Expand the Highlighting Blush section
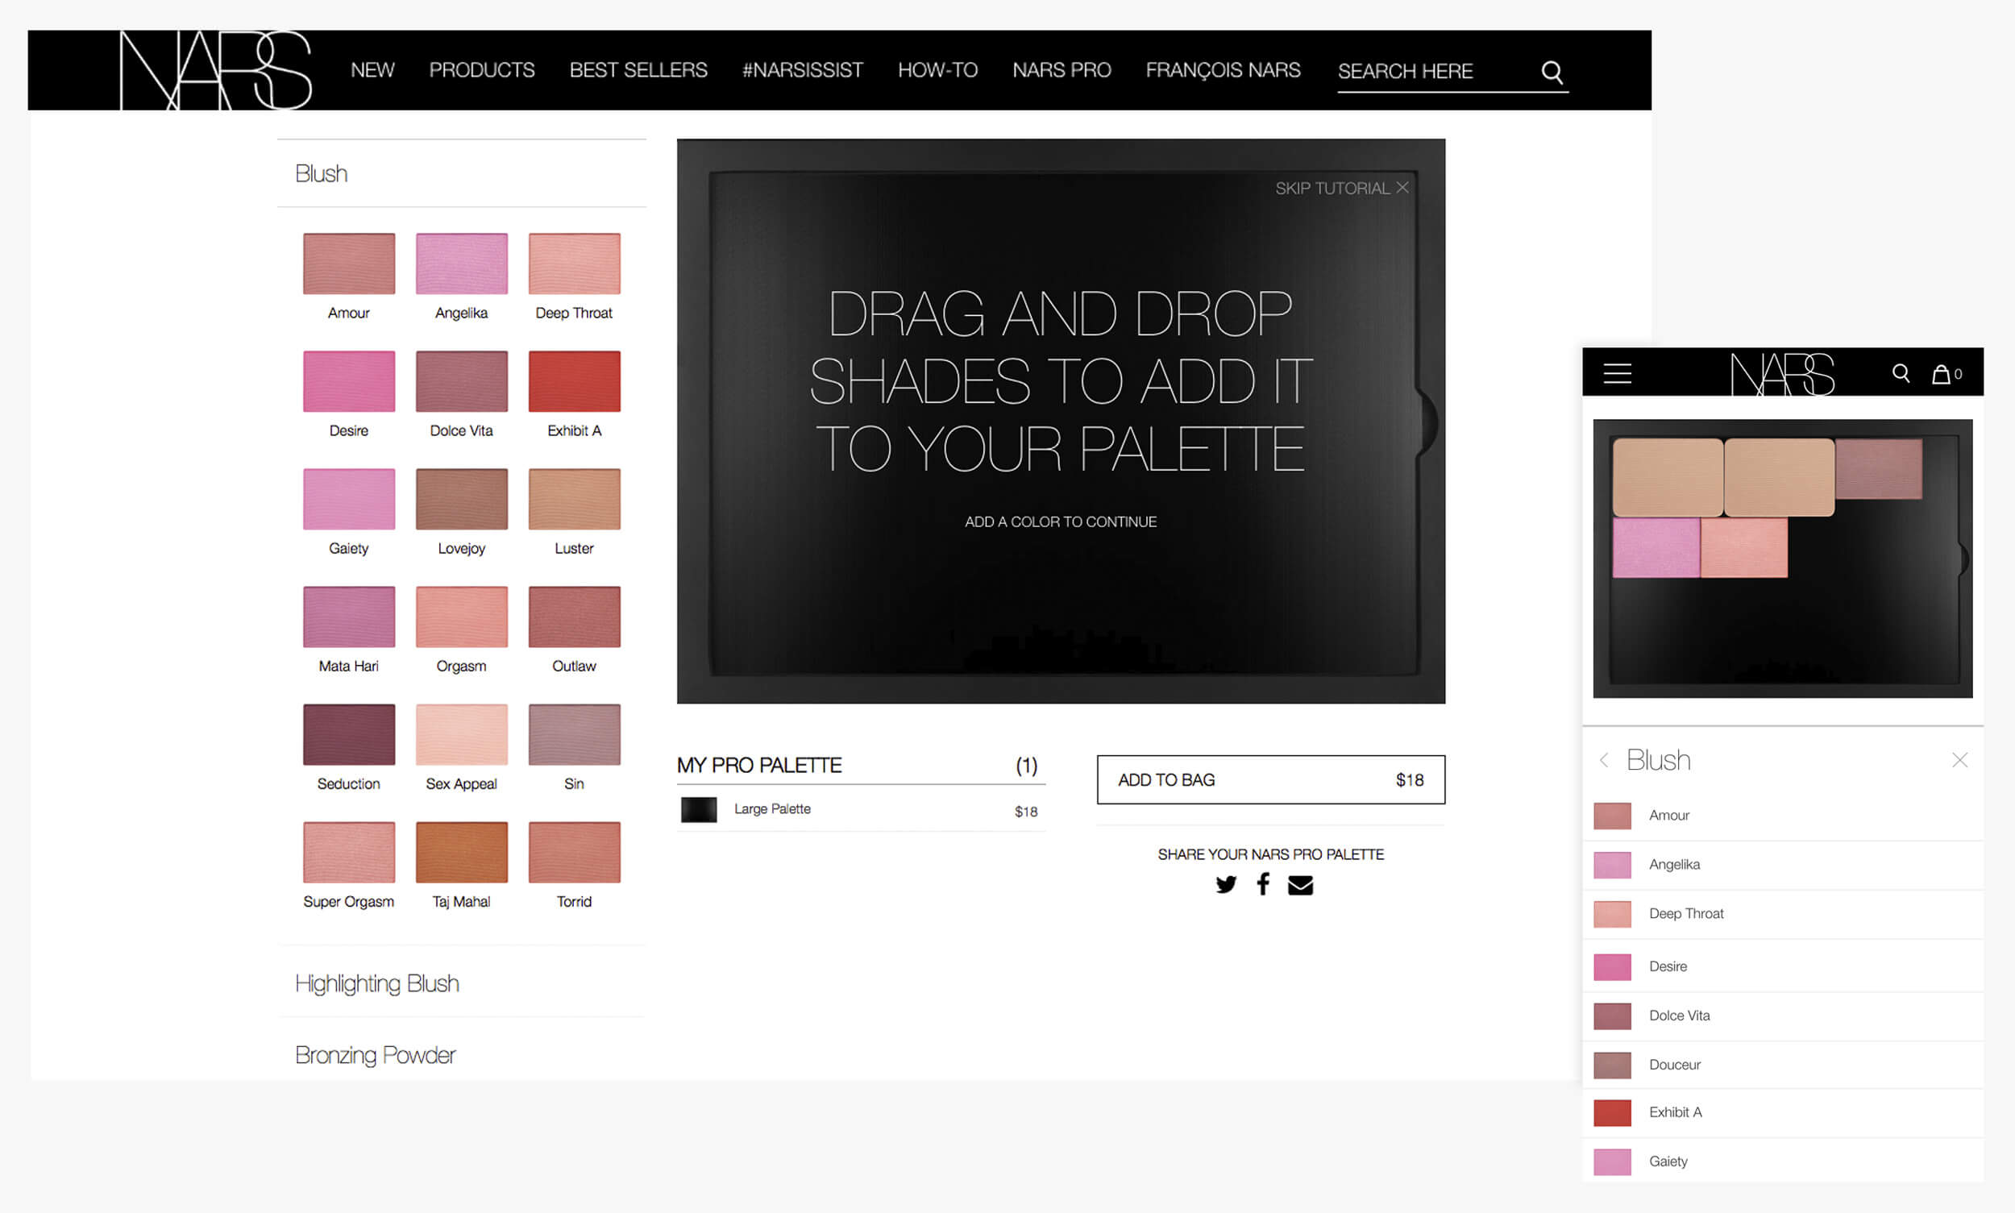This screenshot has height=1213, width=2015. pos(377,983)
